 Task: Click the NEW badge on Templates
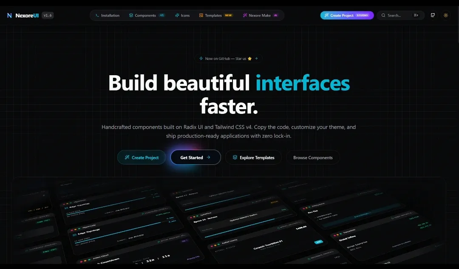(x=228, y=15)
